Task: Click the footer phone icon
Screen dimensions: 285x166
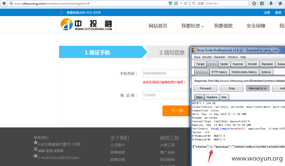Action: [x=35, y=149]
